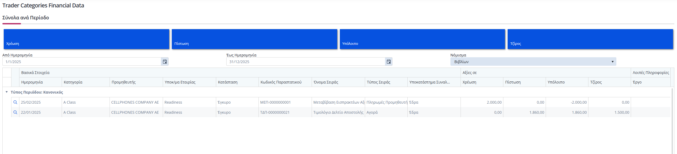This screenshot has height=154, width=677.
Task: Open calendar picker for Έως Ημερομηνία
Action: [x=389, y=62]
